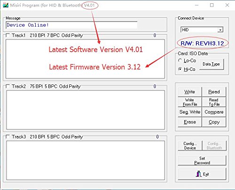Image resolution: width=235 pixels, height=190 pixels.
Task: Click the Write button
Action: pos(190,91)
